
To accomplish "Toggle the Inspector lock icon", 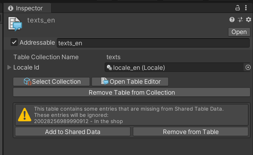I will (237, 8).
